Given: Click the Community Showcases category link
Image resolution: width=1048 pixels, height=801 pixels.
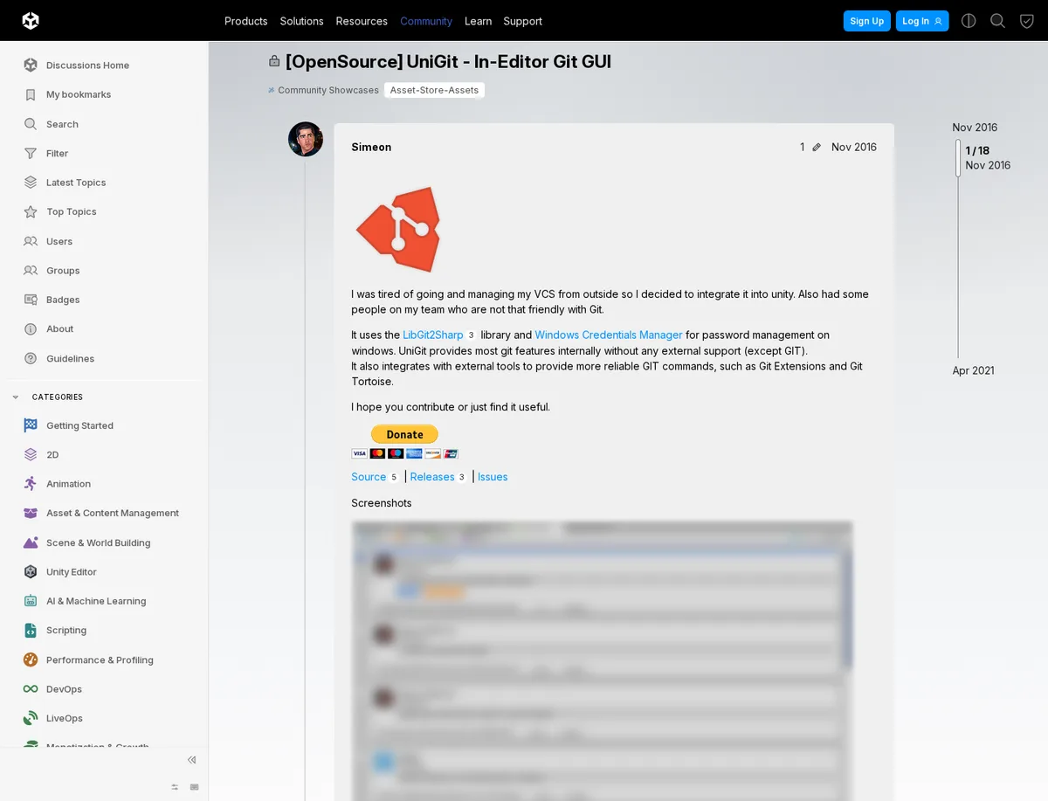Looking at the screenshot, I should pos(324,90).
